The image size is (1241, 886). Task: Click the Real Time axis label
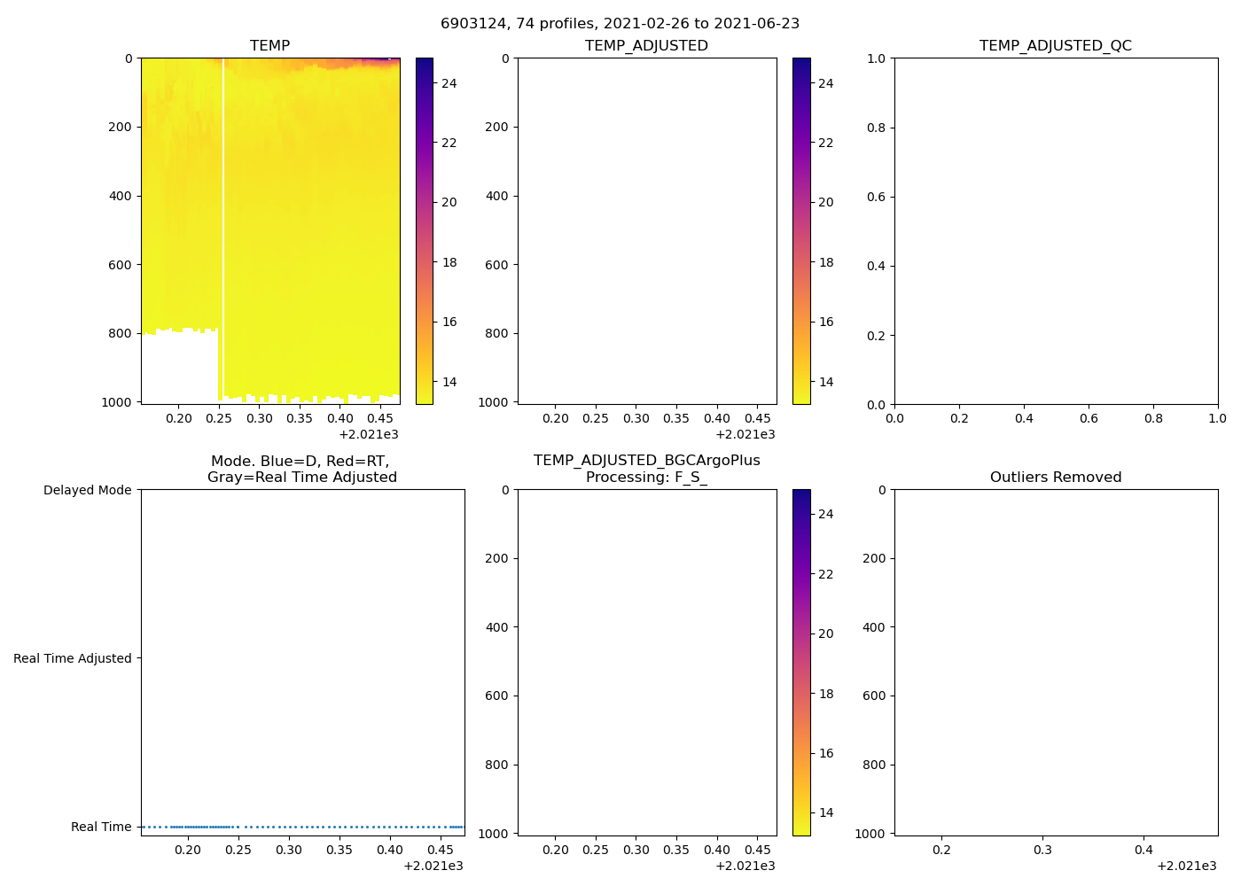tap(101, 827)
